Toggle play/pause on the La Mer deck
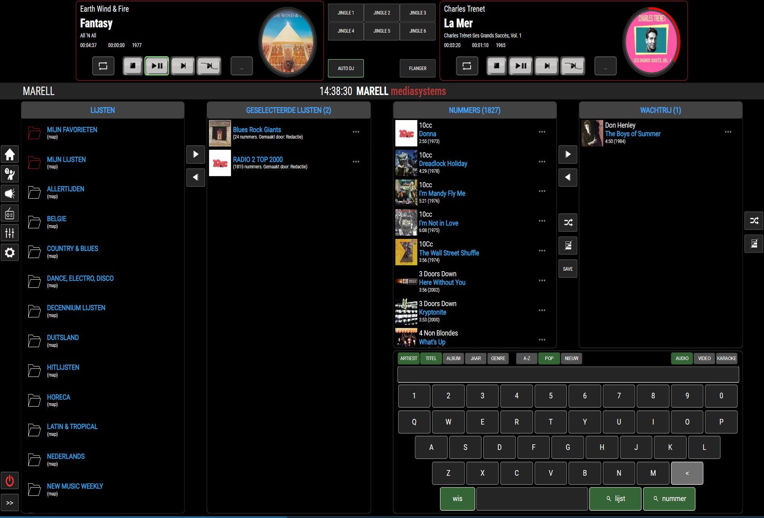 click(x=521, y=66)
